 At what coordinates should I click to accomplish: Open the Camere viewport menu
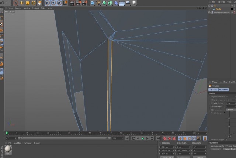pyautogui.click(x=18, y=8)
